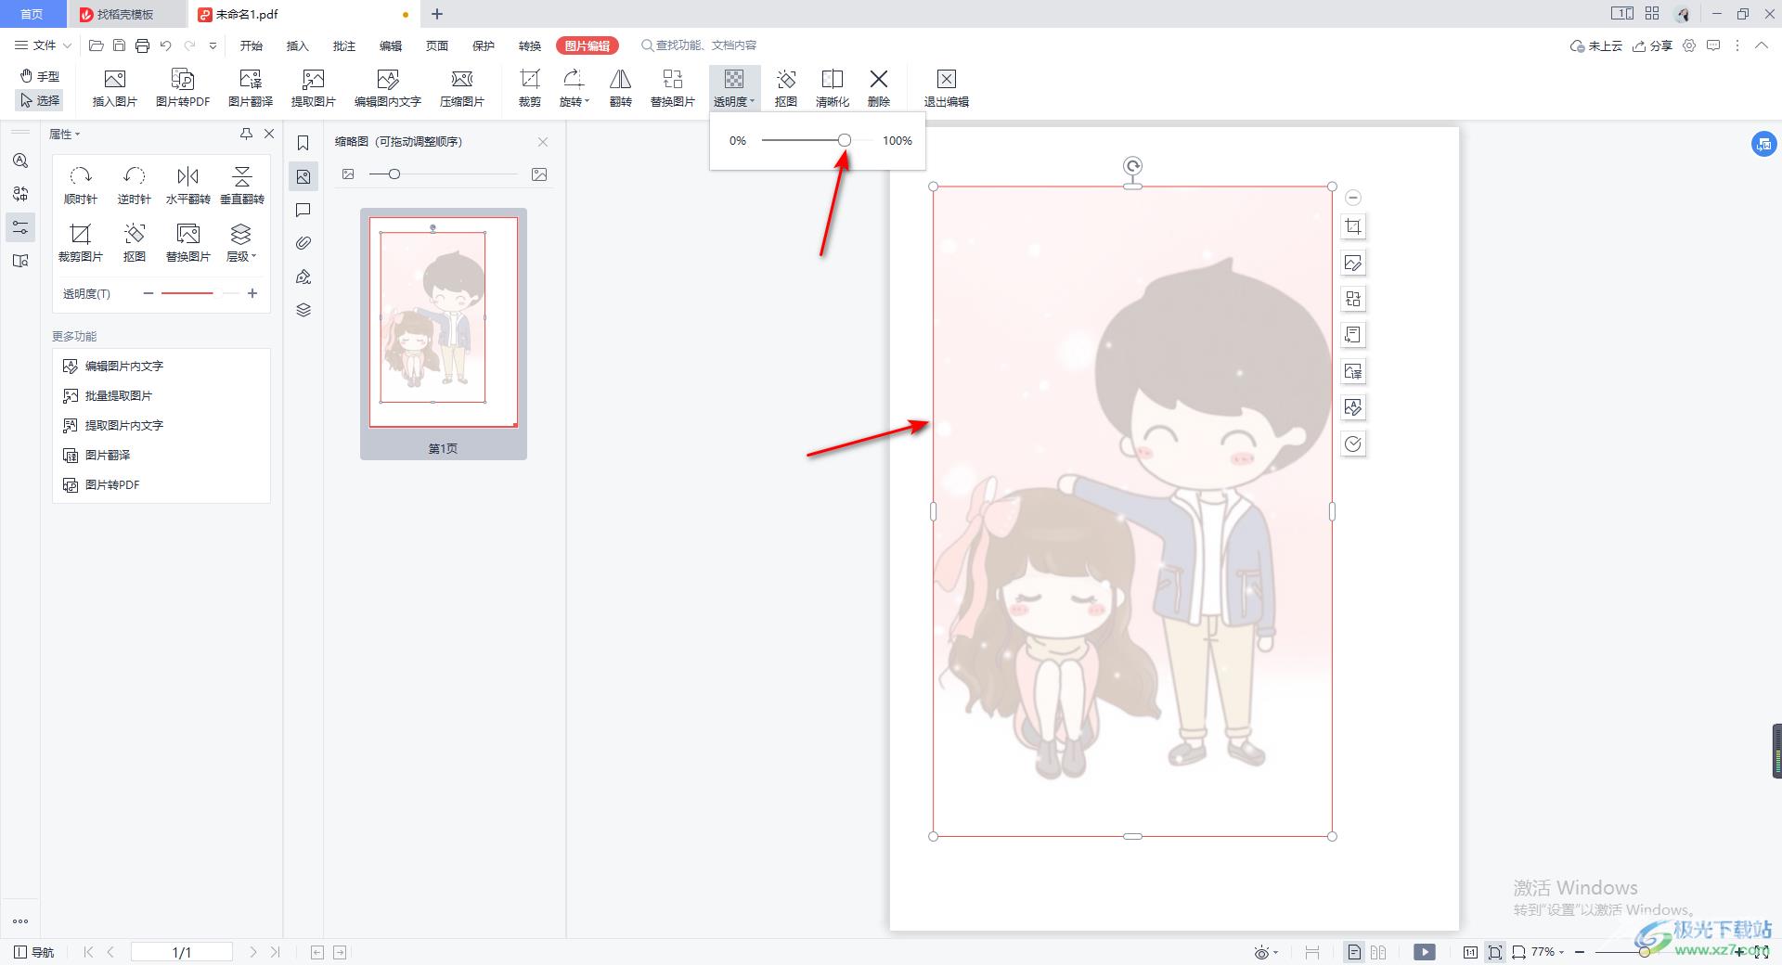Open the Image to PDF (图片转PDF) ribbon tool

coord(183,88)
